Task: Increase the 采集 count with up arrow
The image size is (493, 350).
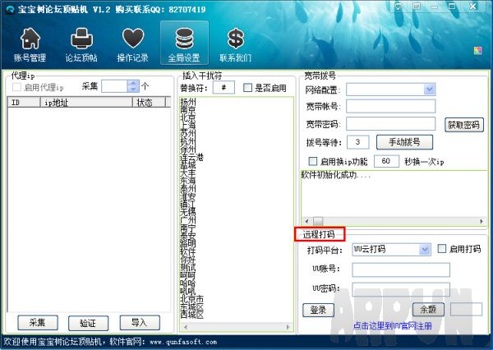Action: pos(133,83)
